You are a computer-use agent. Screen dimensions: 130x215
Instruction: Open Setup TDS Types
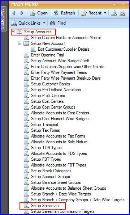tap(46, 148)
